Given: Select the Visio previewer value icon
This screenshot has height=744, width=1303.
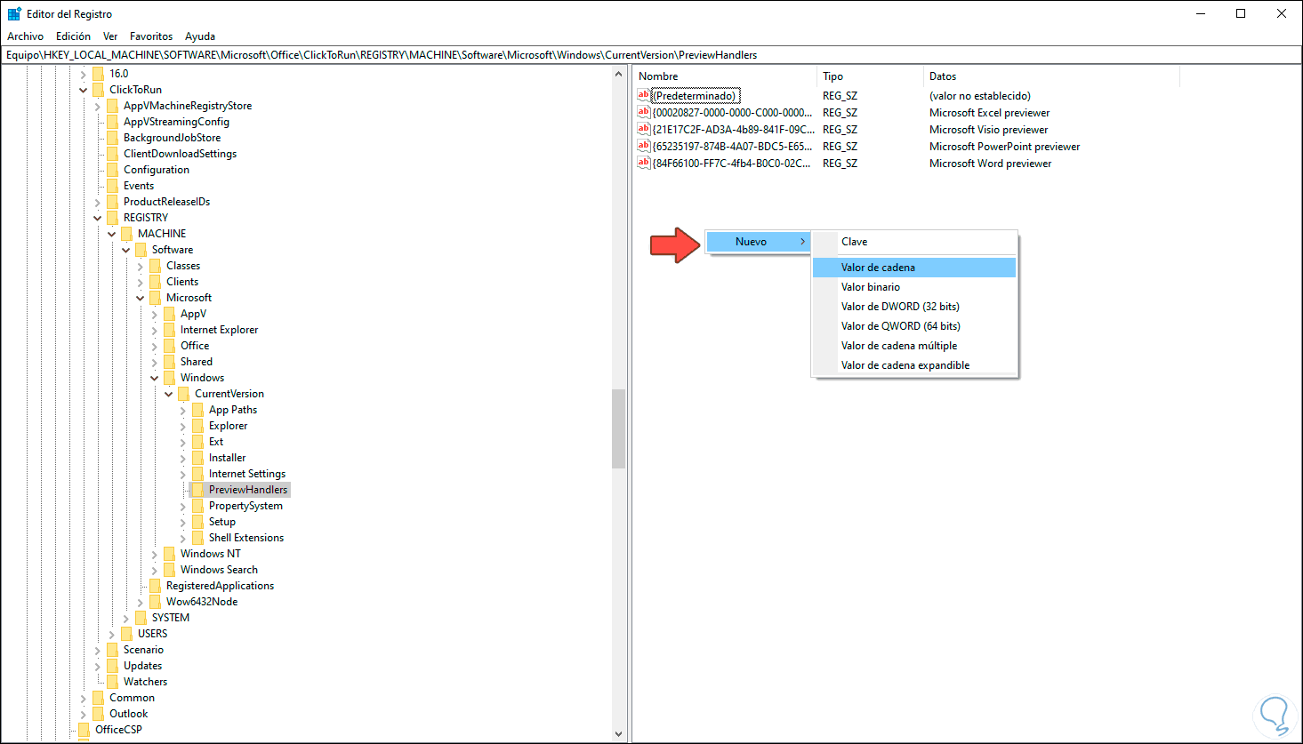Looking at the screenshot, I should pyautogui.click(x=644, y=129).
